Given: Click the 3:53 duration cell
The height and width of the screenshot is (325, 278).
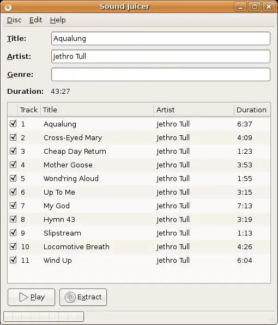Looking at the screenshot, I should [x=245, y=165].
